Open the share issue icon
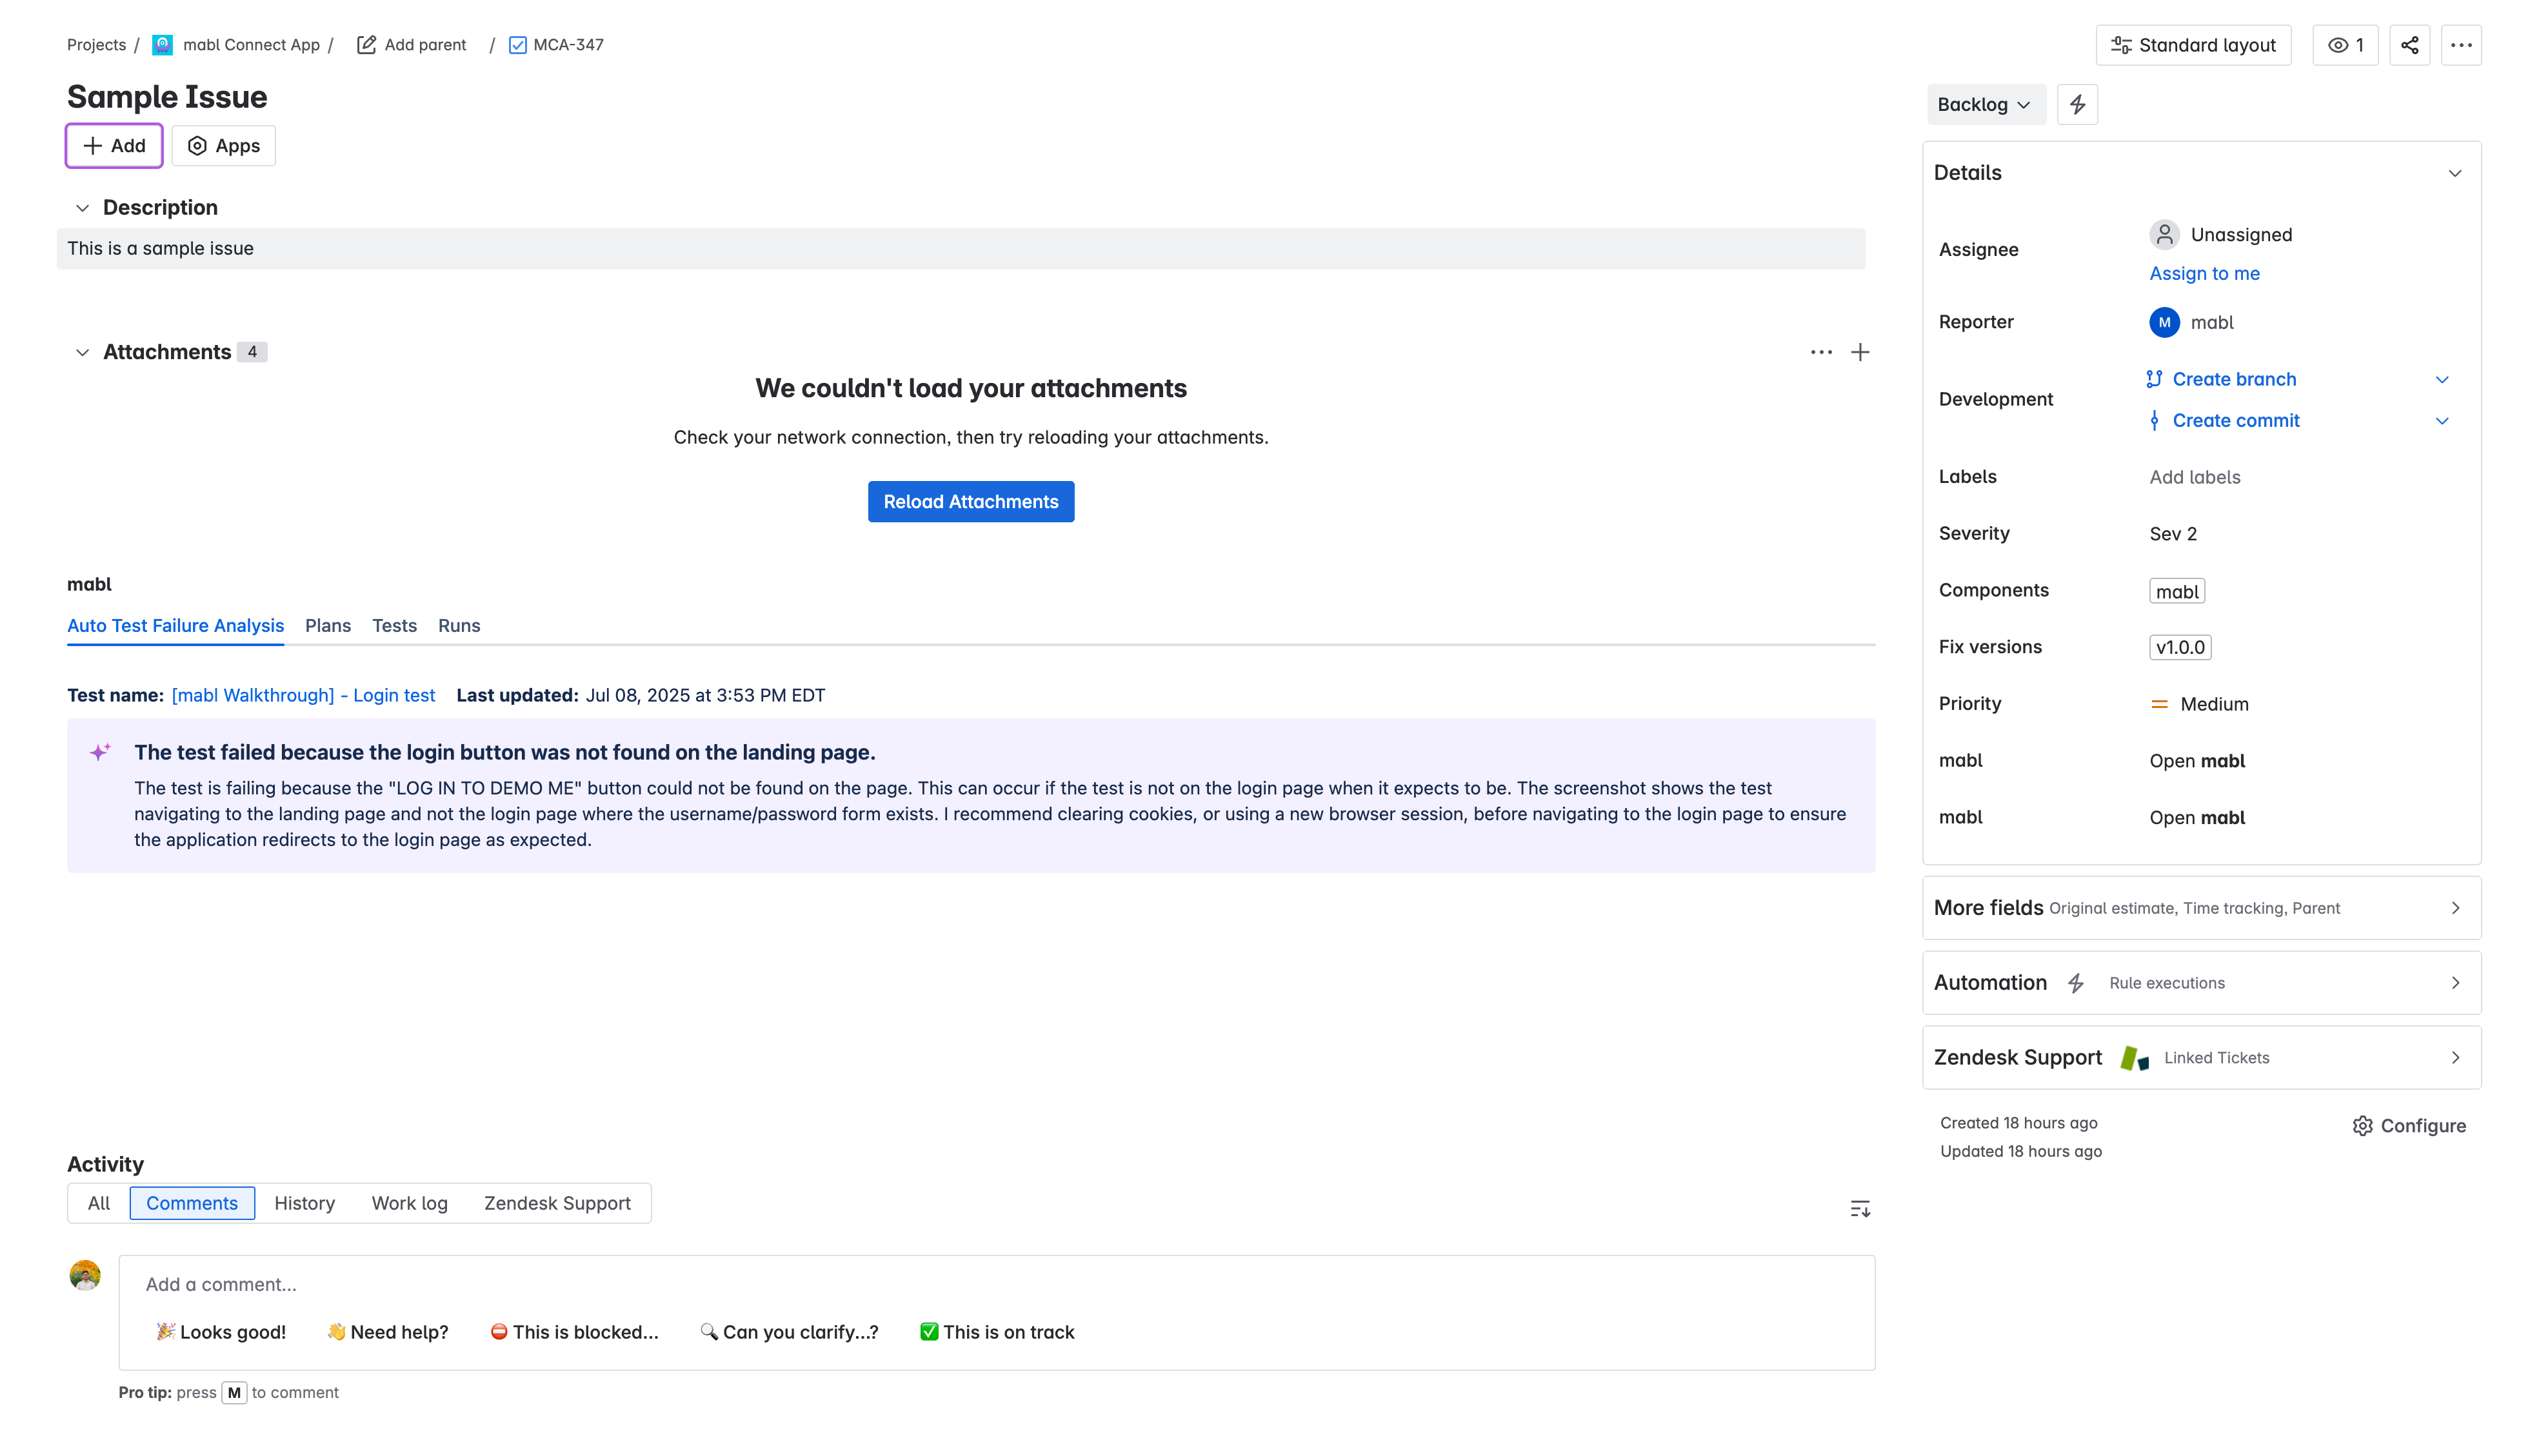The image size is (2521, 1456). click(x=2409, y=45)
